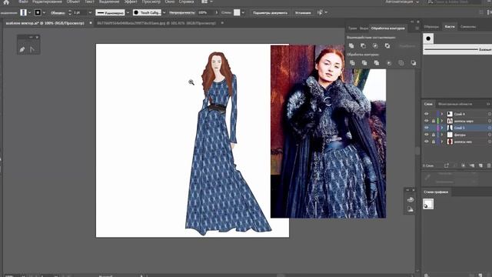Click the Intersect shape mode icon

tap(375, 46)
